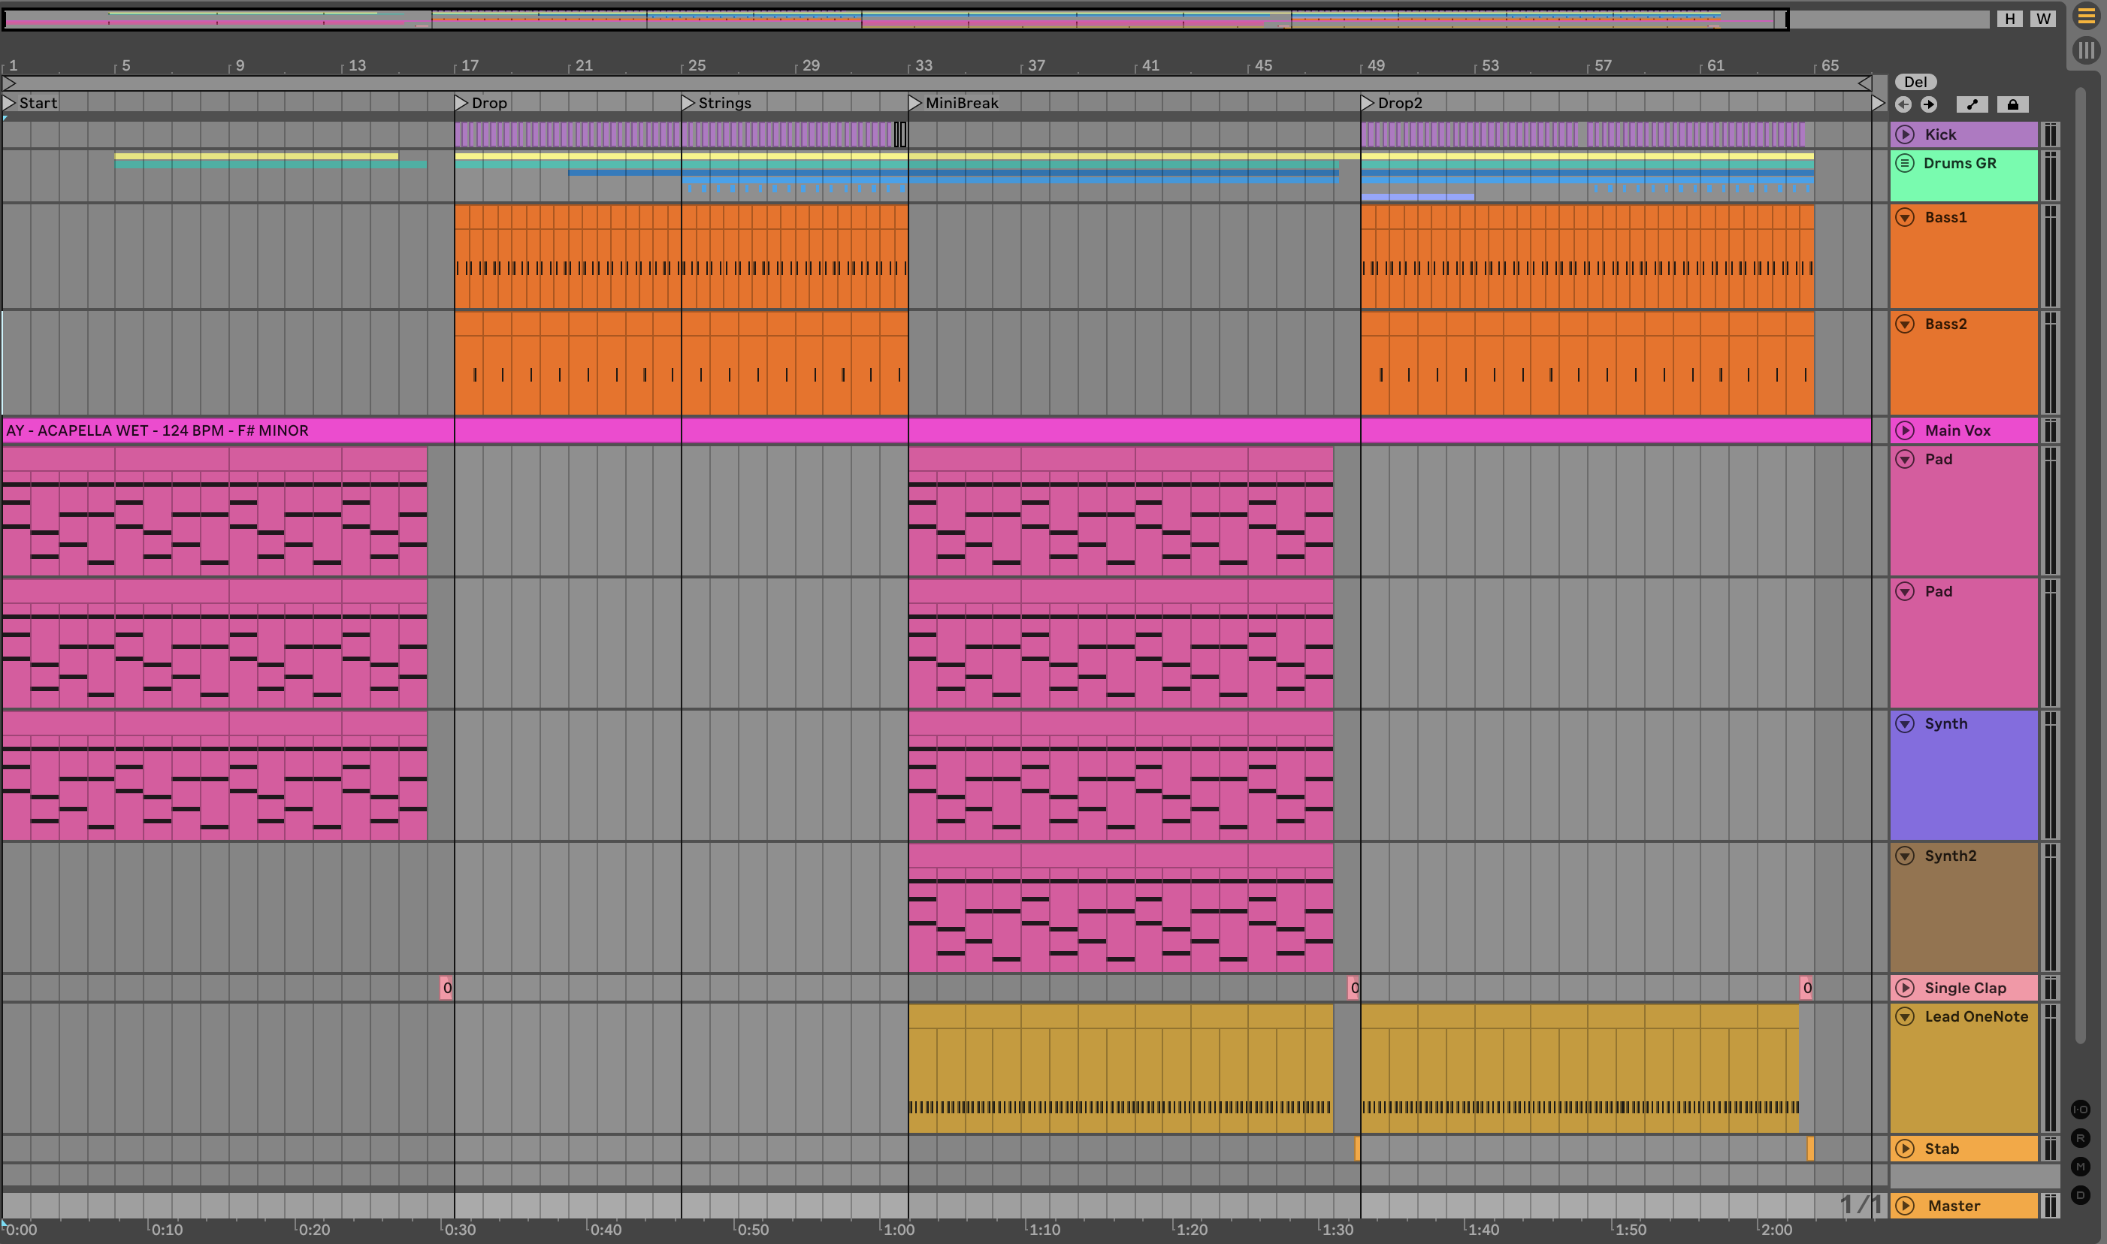
Task: Collapse the Bass1 track
Action: (1905, 218)
